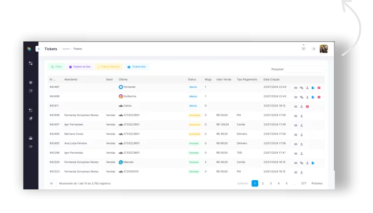
Task: Click the user icon for ticket 942398
Action: point(302,154)
